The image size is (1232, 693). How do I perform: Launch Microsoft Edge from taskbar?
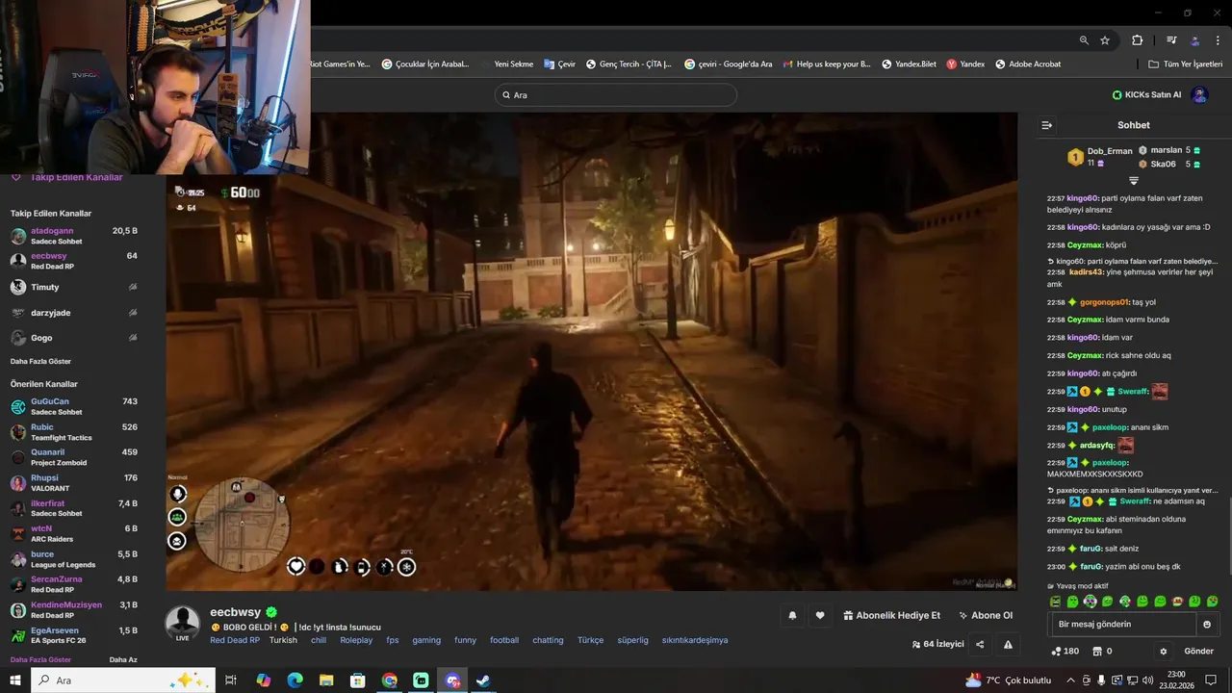[295, 680]
